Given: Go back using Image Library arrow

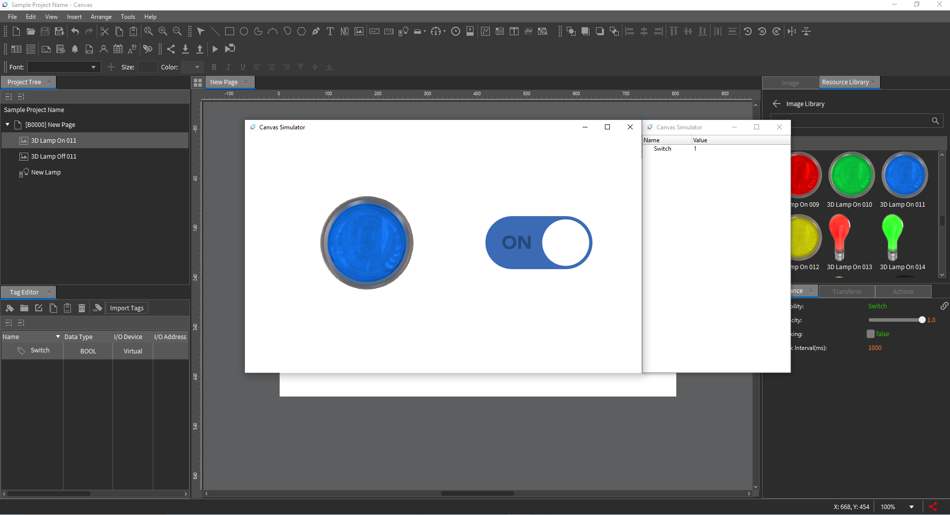Looking at the screenshot, I should 776,104.
